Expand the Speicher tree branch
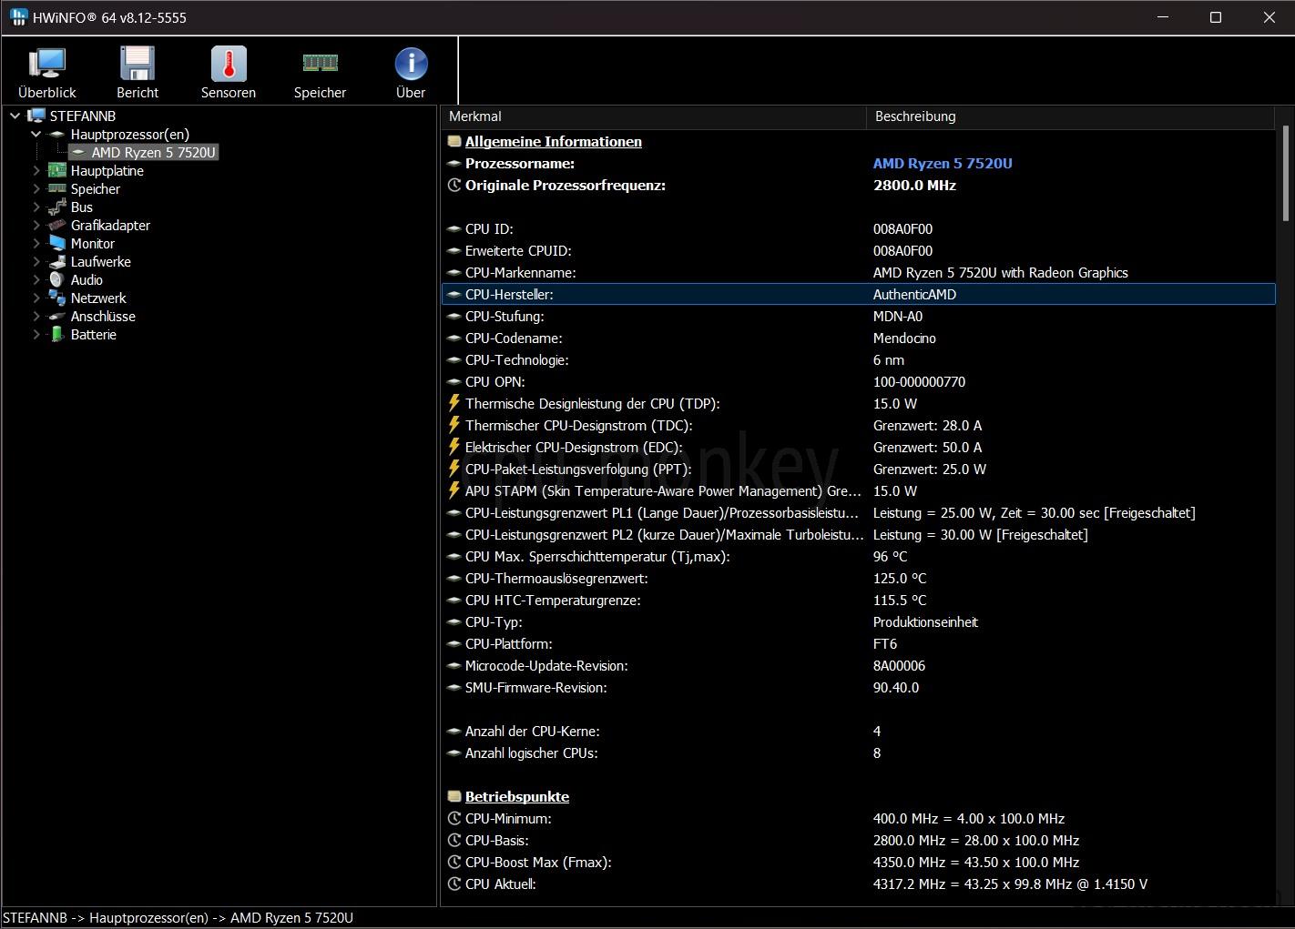Image resolution: width=1295 pixels, height=929 pixels. point(36,189)
